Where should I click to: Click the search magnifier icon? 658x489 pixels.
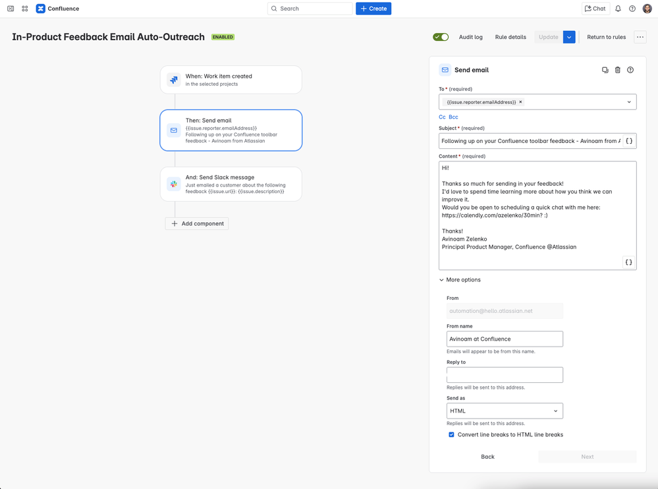coord(274,9)
